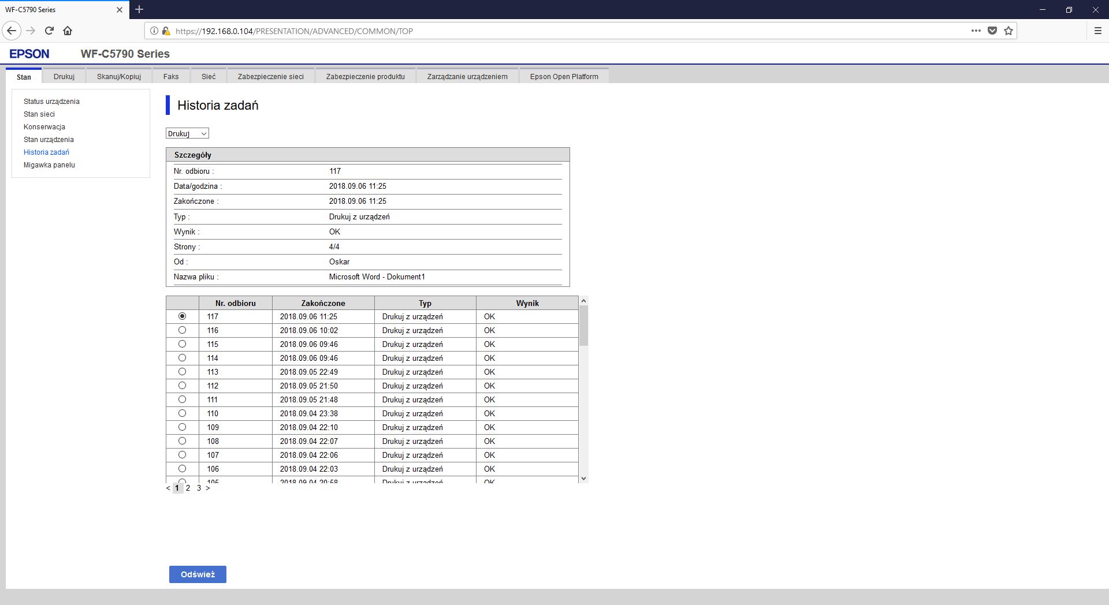Switch to the Faks tab
Screen dimensions: 1109x605
pyautogui.click(x=171, y=76)
